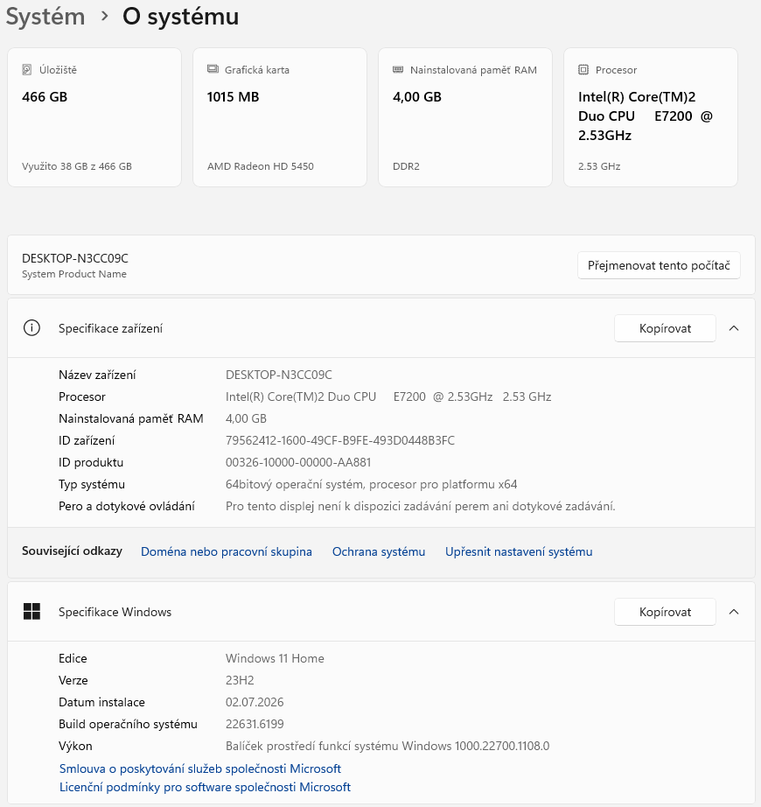This screenshot has height=807, width=761.
Task: Click the ID produktu label
Action: [x=91, y=462]
